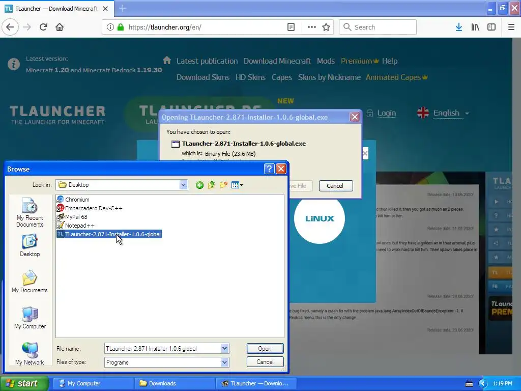Viewport: 521px width, 391px height.
Task: Open Download Minecraft site menu item
Action: point(277,61)
